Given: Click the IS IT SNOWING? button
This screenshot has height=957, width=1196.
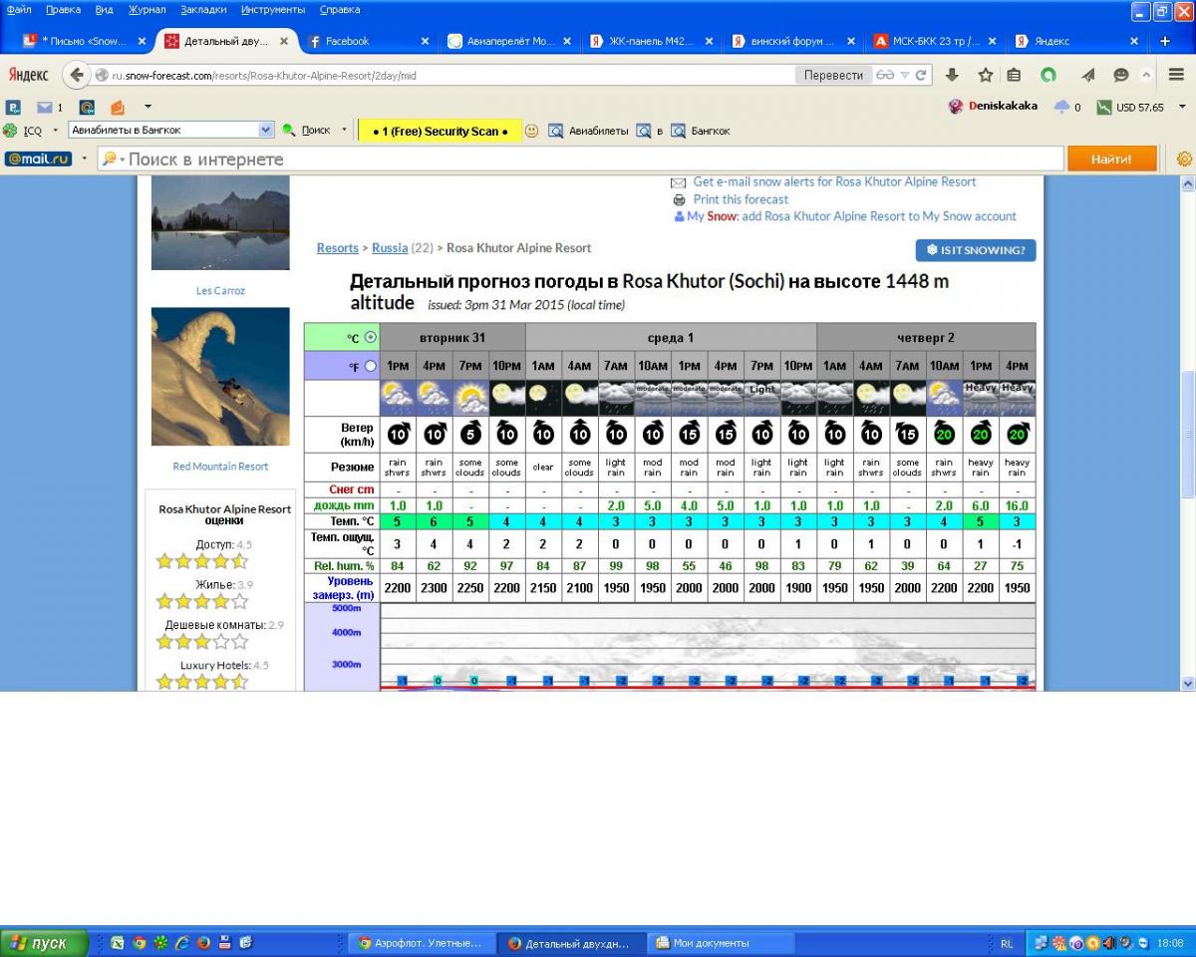Looking at the screenshot, I should point(976,250).
